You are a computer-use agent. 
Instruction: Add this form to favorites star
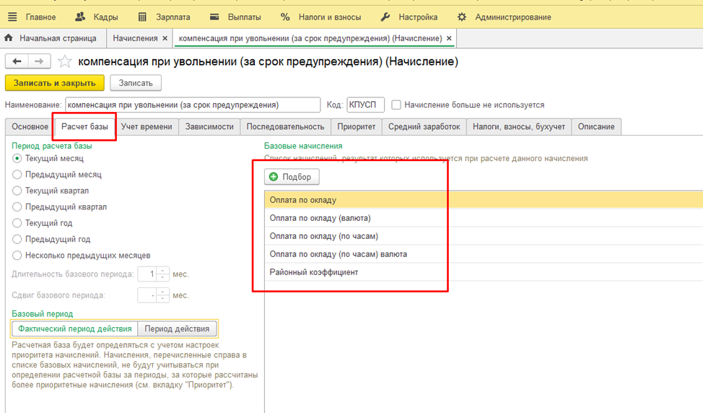(x=65, y=62)
